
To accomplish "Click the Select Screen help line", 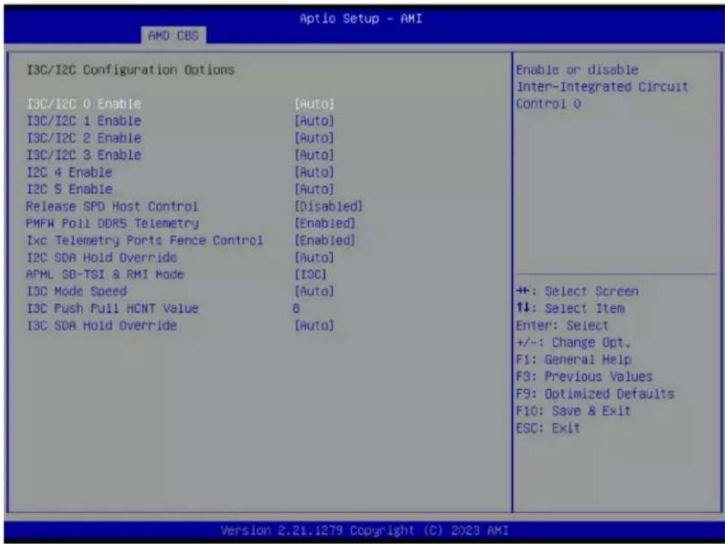I will (x=577, y=292).
